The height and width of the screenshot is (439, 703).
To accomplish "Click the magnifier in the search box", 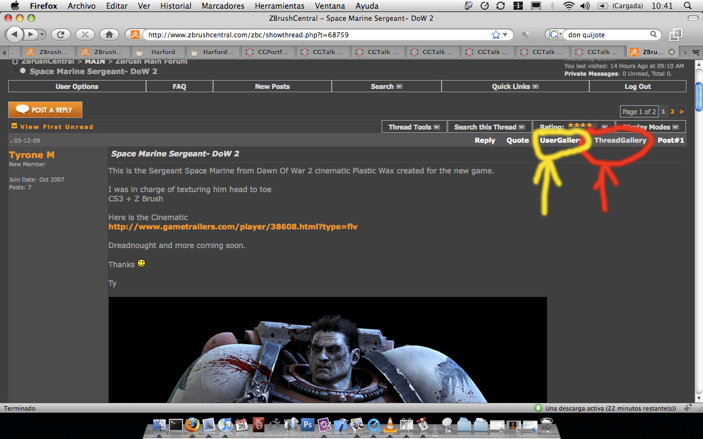I will [654, 35].
